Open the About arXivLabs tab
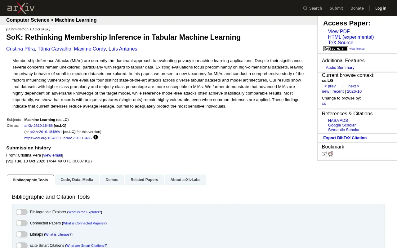The width and height of the screenshot is (397, 248). [x=185, y=180]
